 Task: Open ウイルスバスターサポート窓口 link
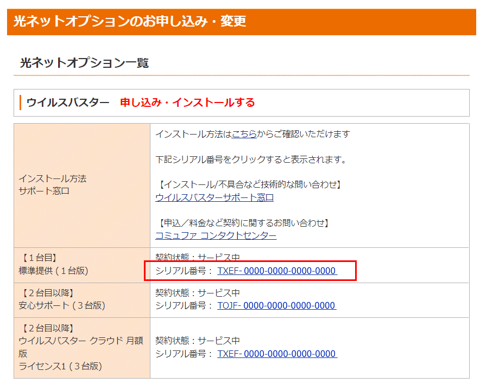(214, 197)
